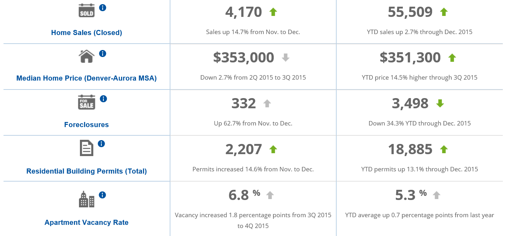Open the Home Sales (Closed) link
Viewport: 506px width, 236px height.
coord(87,32)
